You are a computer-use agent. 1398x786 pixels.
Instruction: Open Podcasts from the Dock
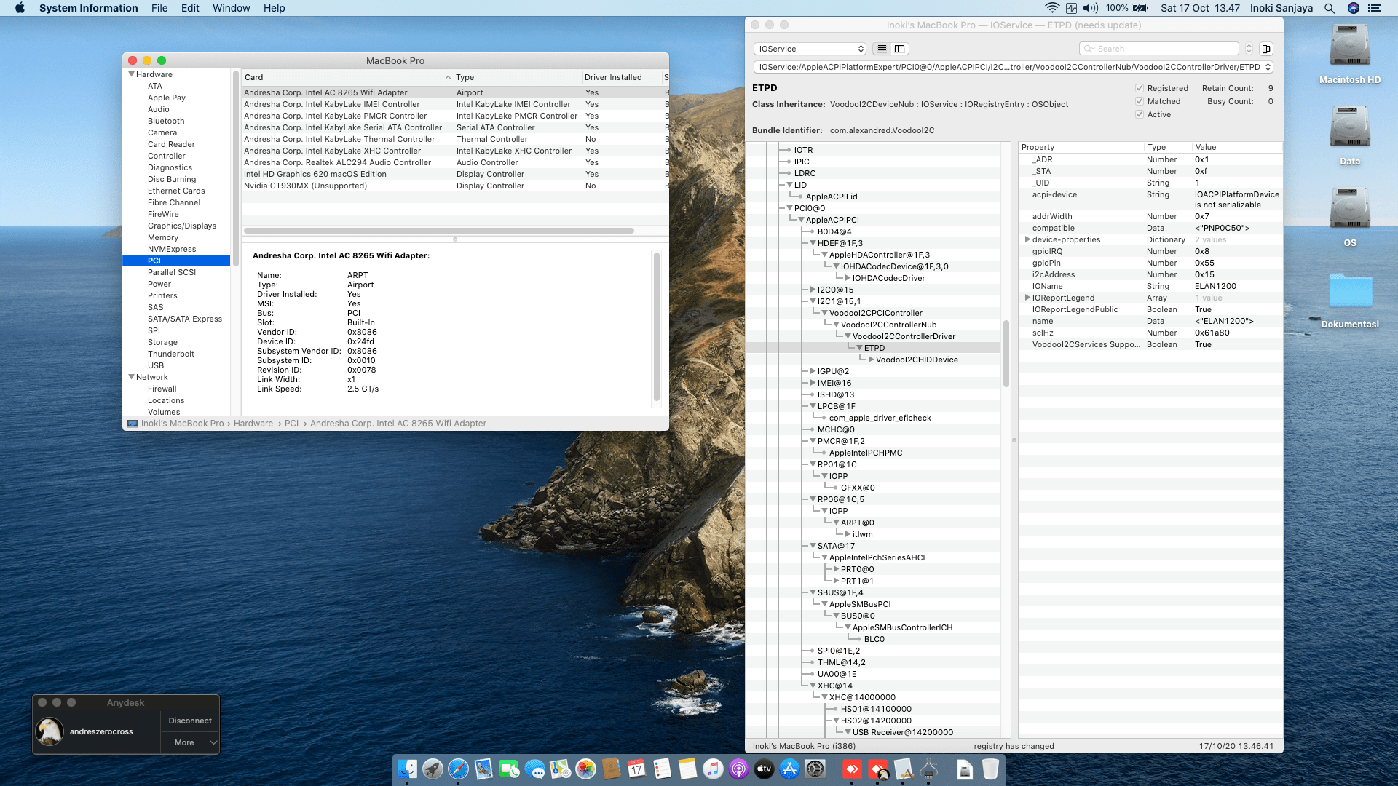(x=738, y=769)
